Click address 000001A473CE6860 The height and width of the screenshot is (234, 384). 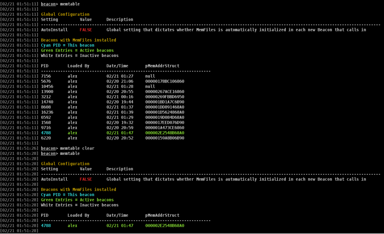click(x=165, y=127)
